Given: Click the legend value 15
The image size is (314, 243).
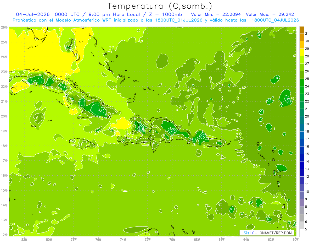Looking at the screenshot, I should pos(307,154).
